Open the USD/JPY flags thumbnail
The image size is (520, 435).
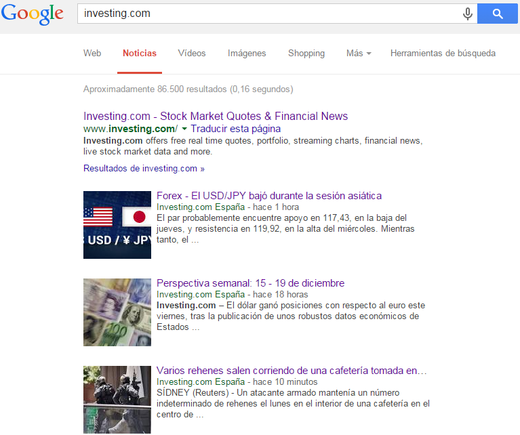pos(117,225)
